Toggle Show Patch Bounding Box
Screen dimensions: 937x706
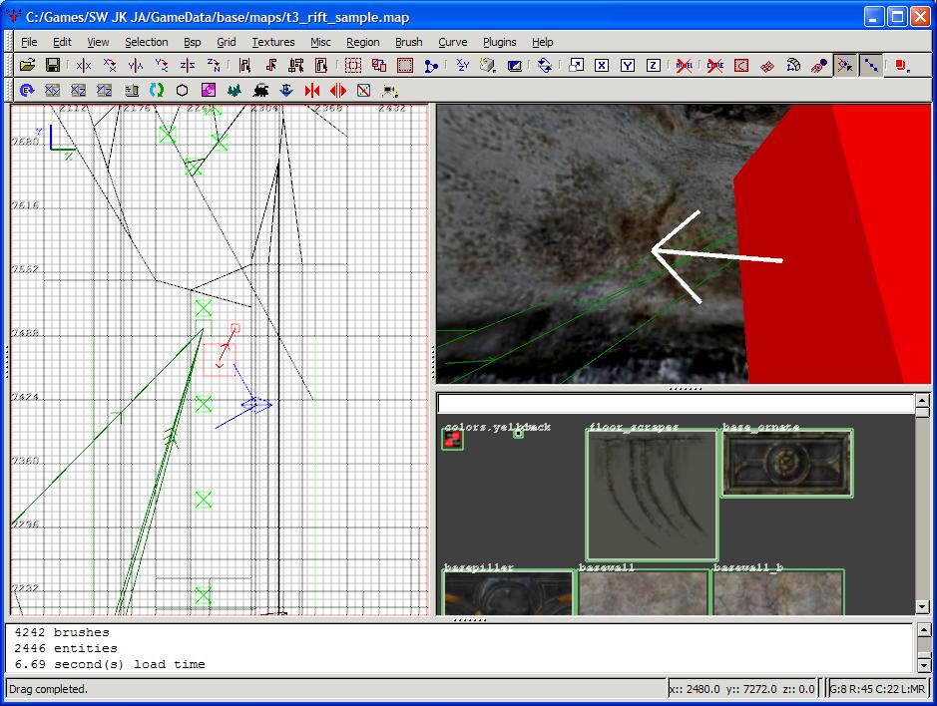[x=741, y=65]
